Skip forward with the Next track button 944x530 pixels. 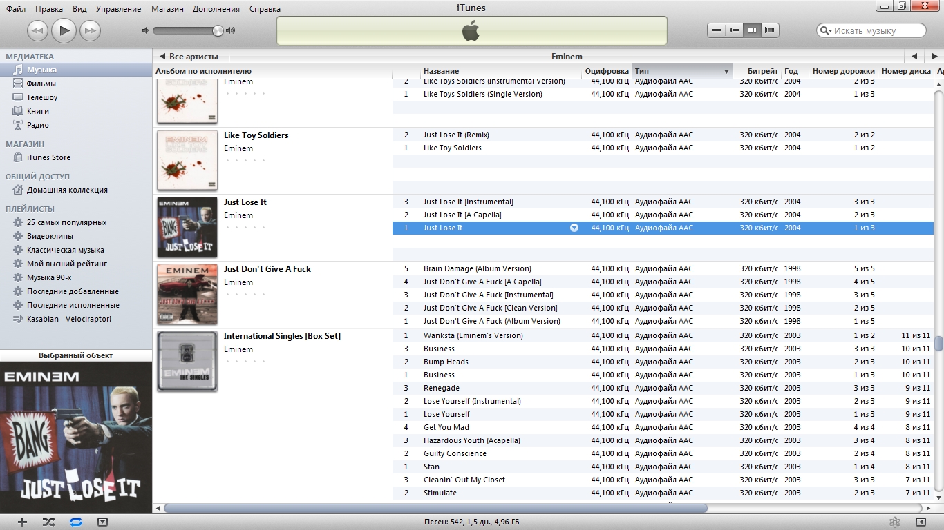click(x=90, y=30)
